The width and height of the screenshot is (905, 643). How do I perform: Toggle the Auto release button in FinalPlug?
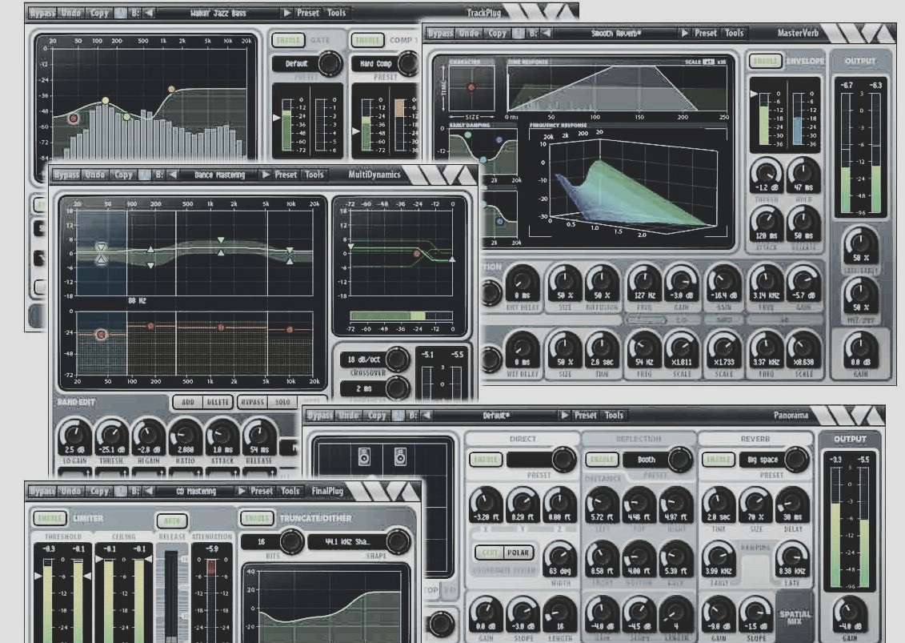172,521
